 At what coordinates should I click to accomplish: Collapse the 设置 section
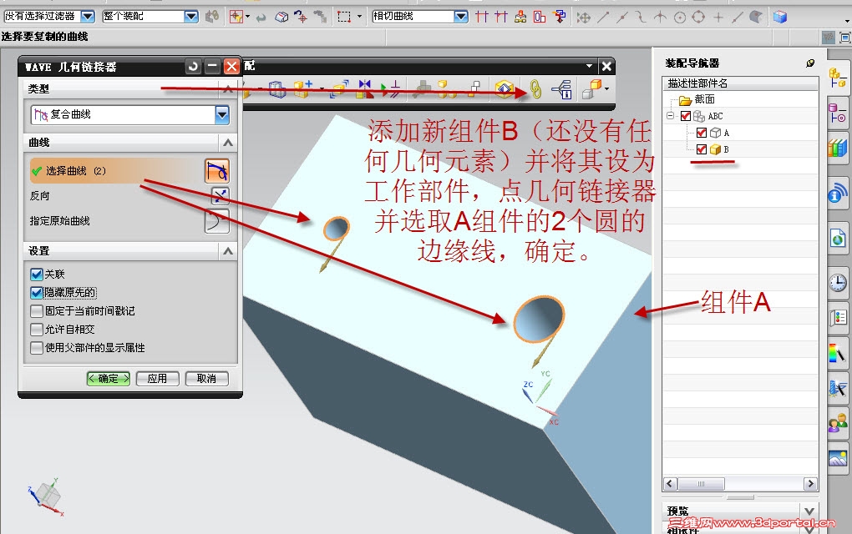(x=228, y=250)
